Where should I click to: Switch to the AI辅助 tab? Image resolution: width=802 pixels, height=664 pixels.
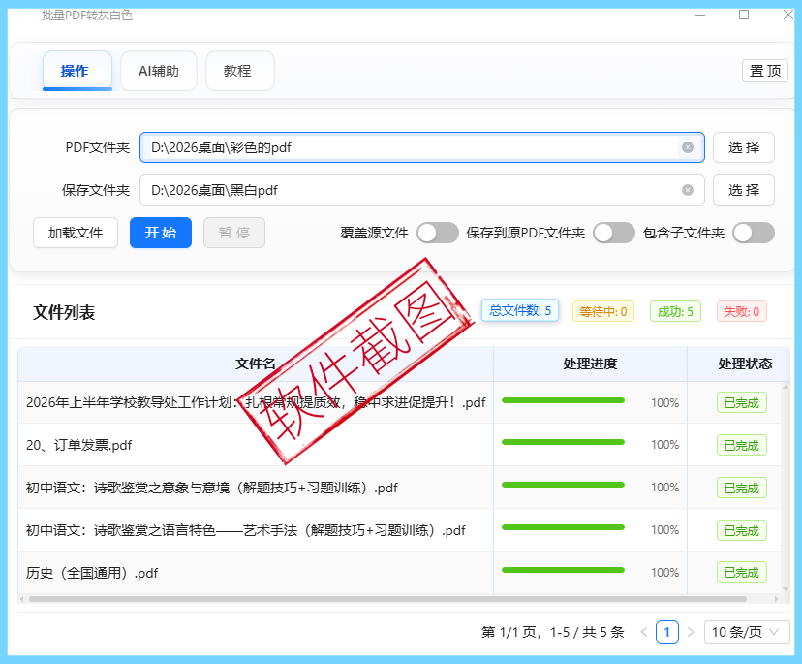coord(159,71)
